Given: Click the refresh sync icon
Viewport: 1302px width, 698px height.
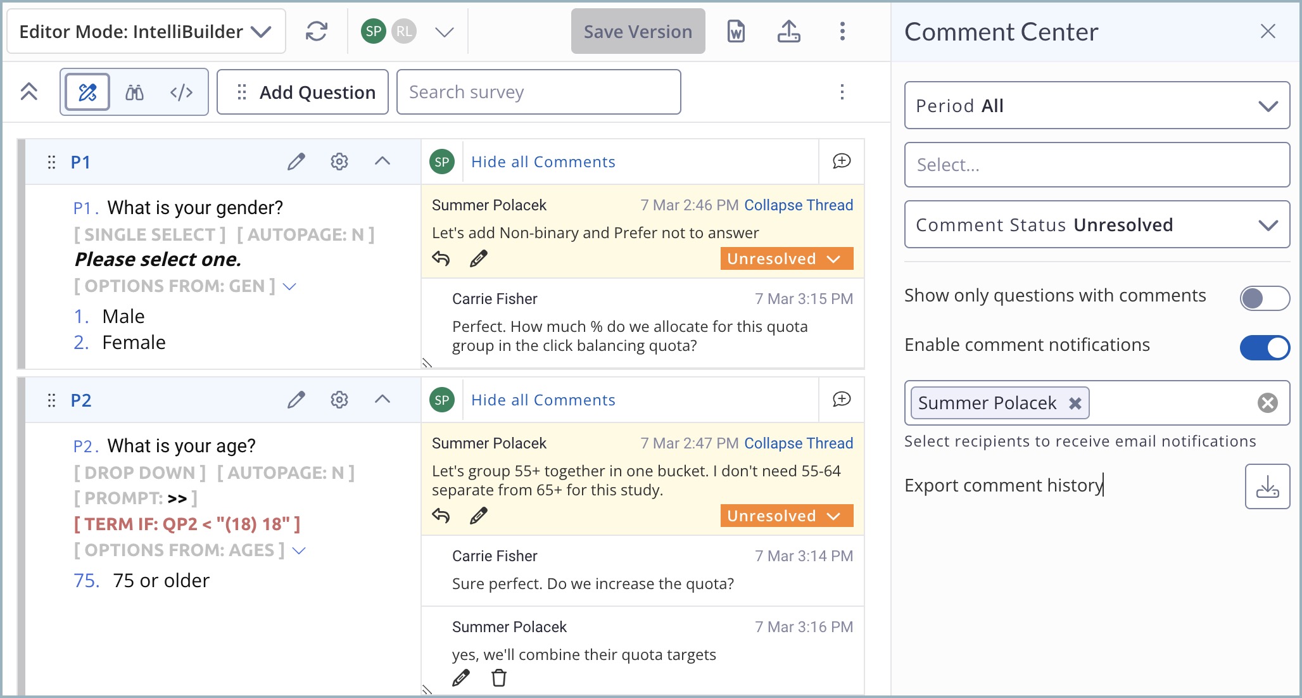Looking at the screenshot, I should click(316, 31).
